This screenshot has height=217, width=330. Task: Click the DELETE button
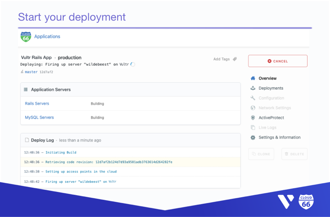click(x=295, y=154)
